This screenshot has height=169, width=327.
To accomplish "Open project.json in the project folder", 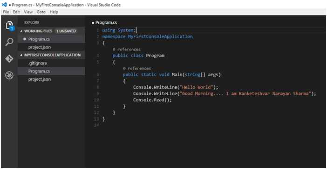I will point(51,79).
